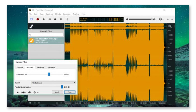Preview the filter with the dialog play icon
This screenshot has width=196, height=112.
click(x=17, y=92)
